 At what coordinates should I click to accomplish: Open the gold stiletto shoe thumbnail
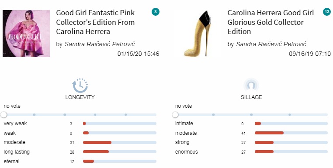[x=198, y=34]
